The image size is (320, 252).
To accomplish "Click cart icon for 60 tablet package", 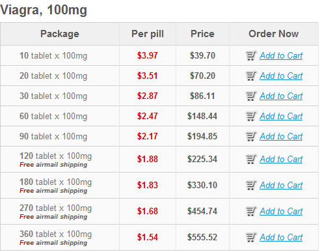I will (x=251, y=116).
